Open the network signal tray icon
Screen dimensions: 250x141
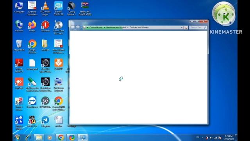pos(216,137)
